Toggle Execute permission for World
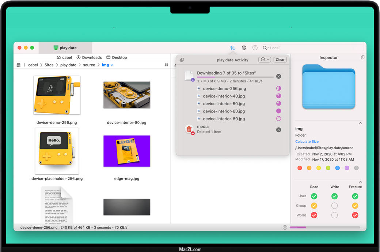Viewport: 380px width, 252px height. (x=355, y=215)
